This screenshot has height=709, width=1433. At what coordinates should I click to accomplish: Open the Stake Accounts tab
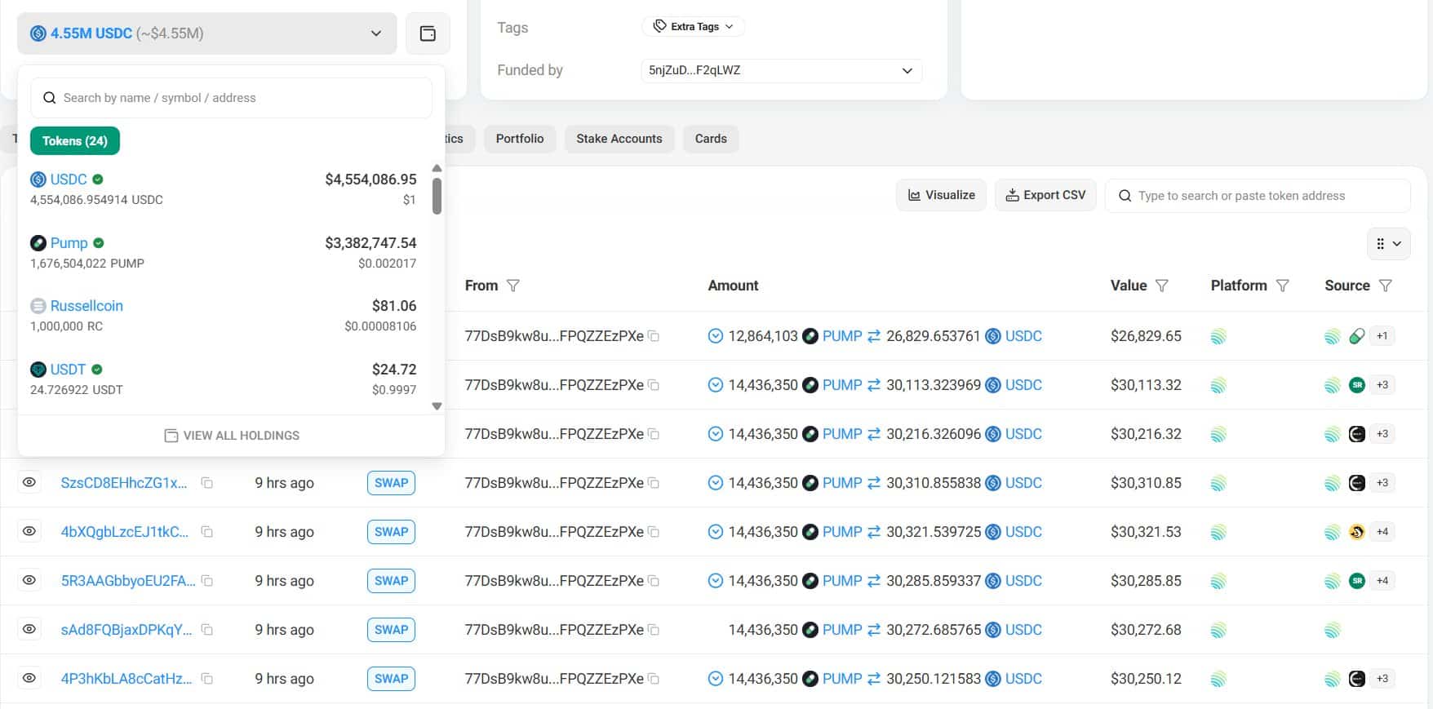tap(619, 139)
